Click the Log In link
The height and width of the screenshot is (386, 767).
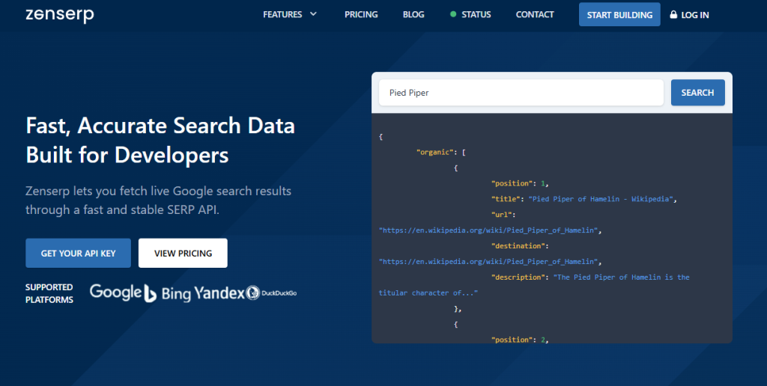pos(694,15)
